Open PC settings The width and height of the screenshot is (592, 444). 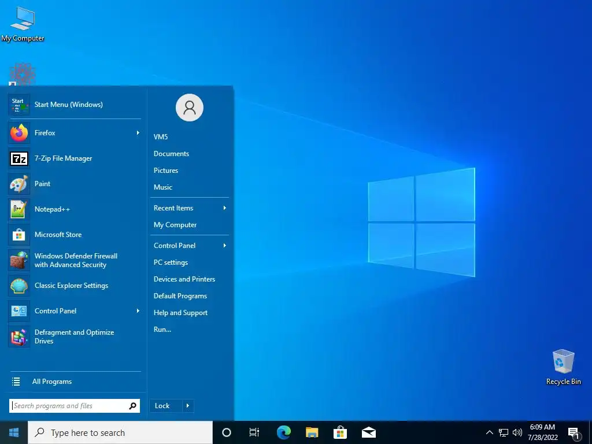171,262
